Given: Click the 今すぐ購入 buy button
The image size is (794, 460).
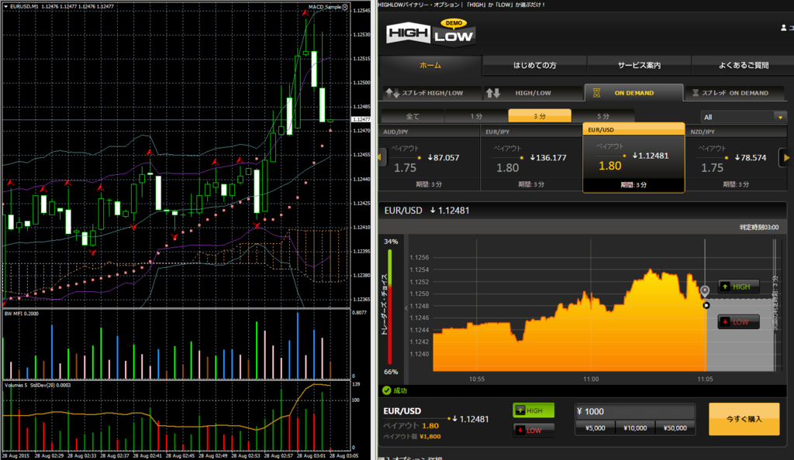Looking at the screenshot, I should 744,419.
